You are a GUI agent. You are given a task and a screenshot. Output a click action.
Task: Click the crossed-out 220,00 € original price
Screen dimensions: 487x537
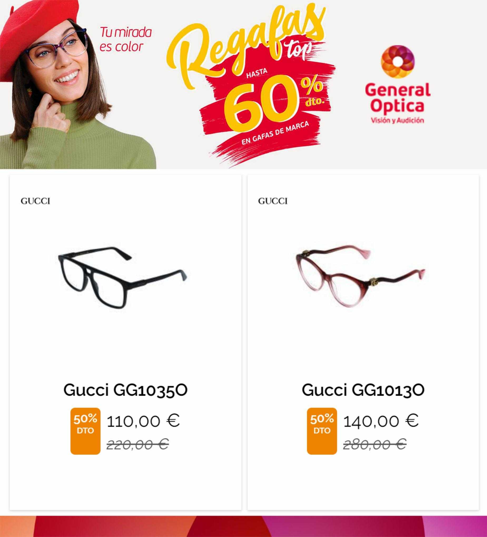point(137,444)
